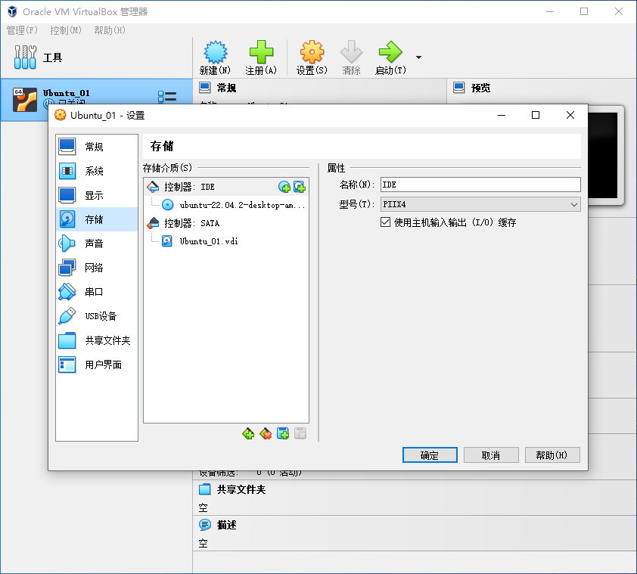Open the 控制(M) menu in VirtualBox Manager

[65, 30]
